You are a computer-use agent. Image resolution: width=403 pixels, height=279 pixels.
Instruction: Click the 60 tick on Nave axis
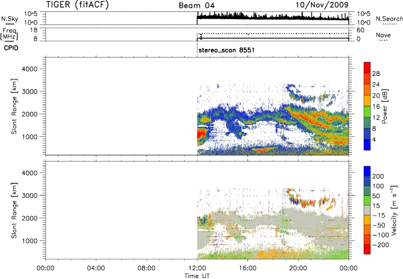[360, 30]
